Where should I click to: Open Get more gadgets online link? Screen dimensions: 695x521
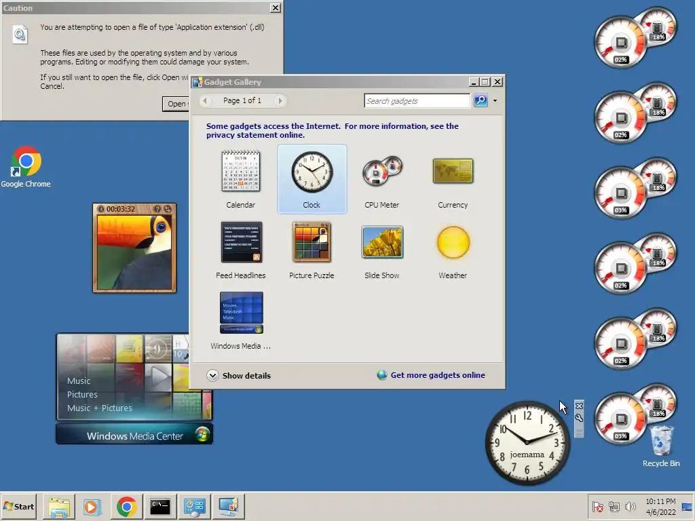(438, 374)
